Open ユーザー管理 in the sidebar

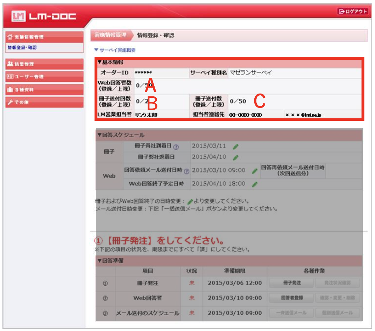click(44, 77)
